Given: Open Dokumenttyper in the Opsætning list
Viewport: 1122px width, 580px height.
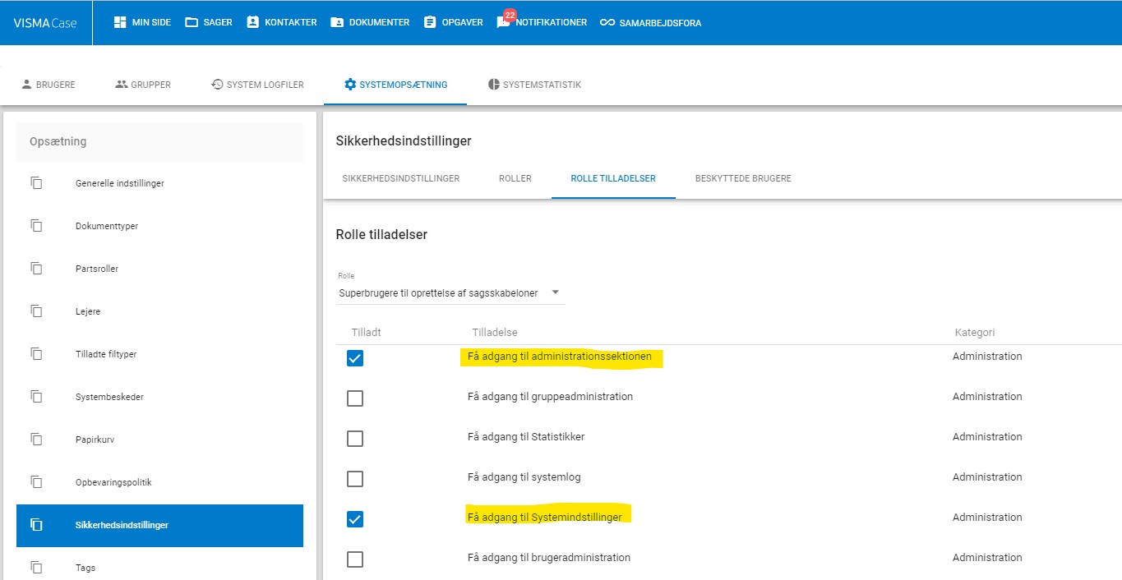Looking at the screenshot, I should point(159,226).
